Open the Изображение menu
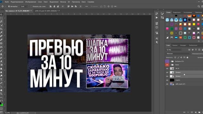The height and width of the screenshot is (114, 203). pos(31,2)
